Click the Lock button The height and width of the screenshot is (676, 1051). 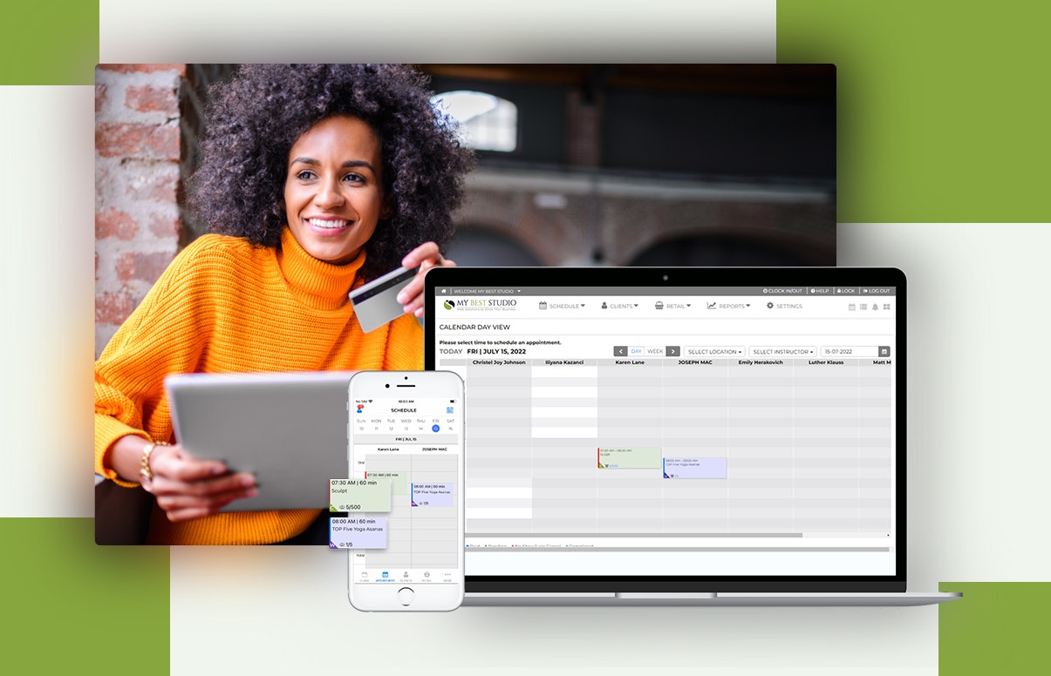point(845,291)
